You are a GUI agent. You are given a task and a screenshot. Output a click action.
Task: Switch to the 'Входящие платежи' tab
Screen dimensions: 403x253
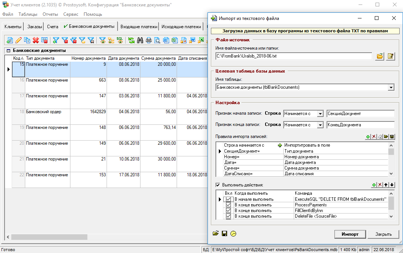coord(139,27)
